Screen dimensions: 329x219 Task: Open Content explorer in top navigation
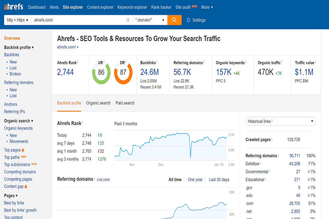click(100, 7)
